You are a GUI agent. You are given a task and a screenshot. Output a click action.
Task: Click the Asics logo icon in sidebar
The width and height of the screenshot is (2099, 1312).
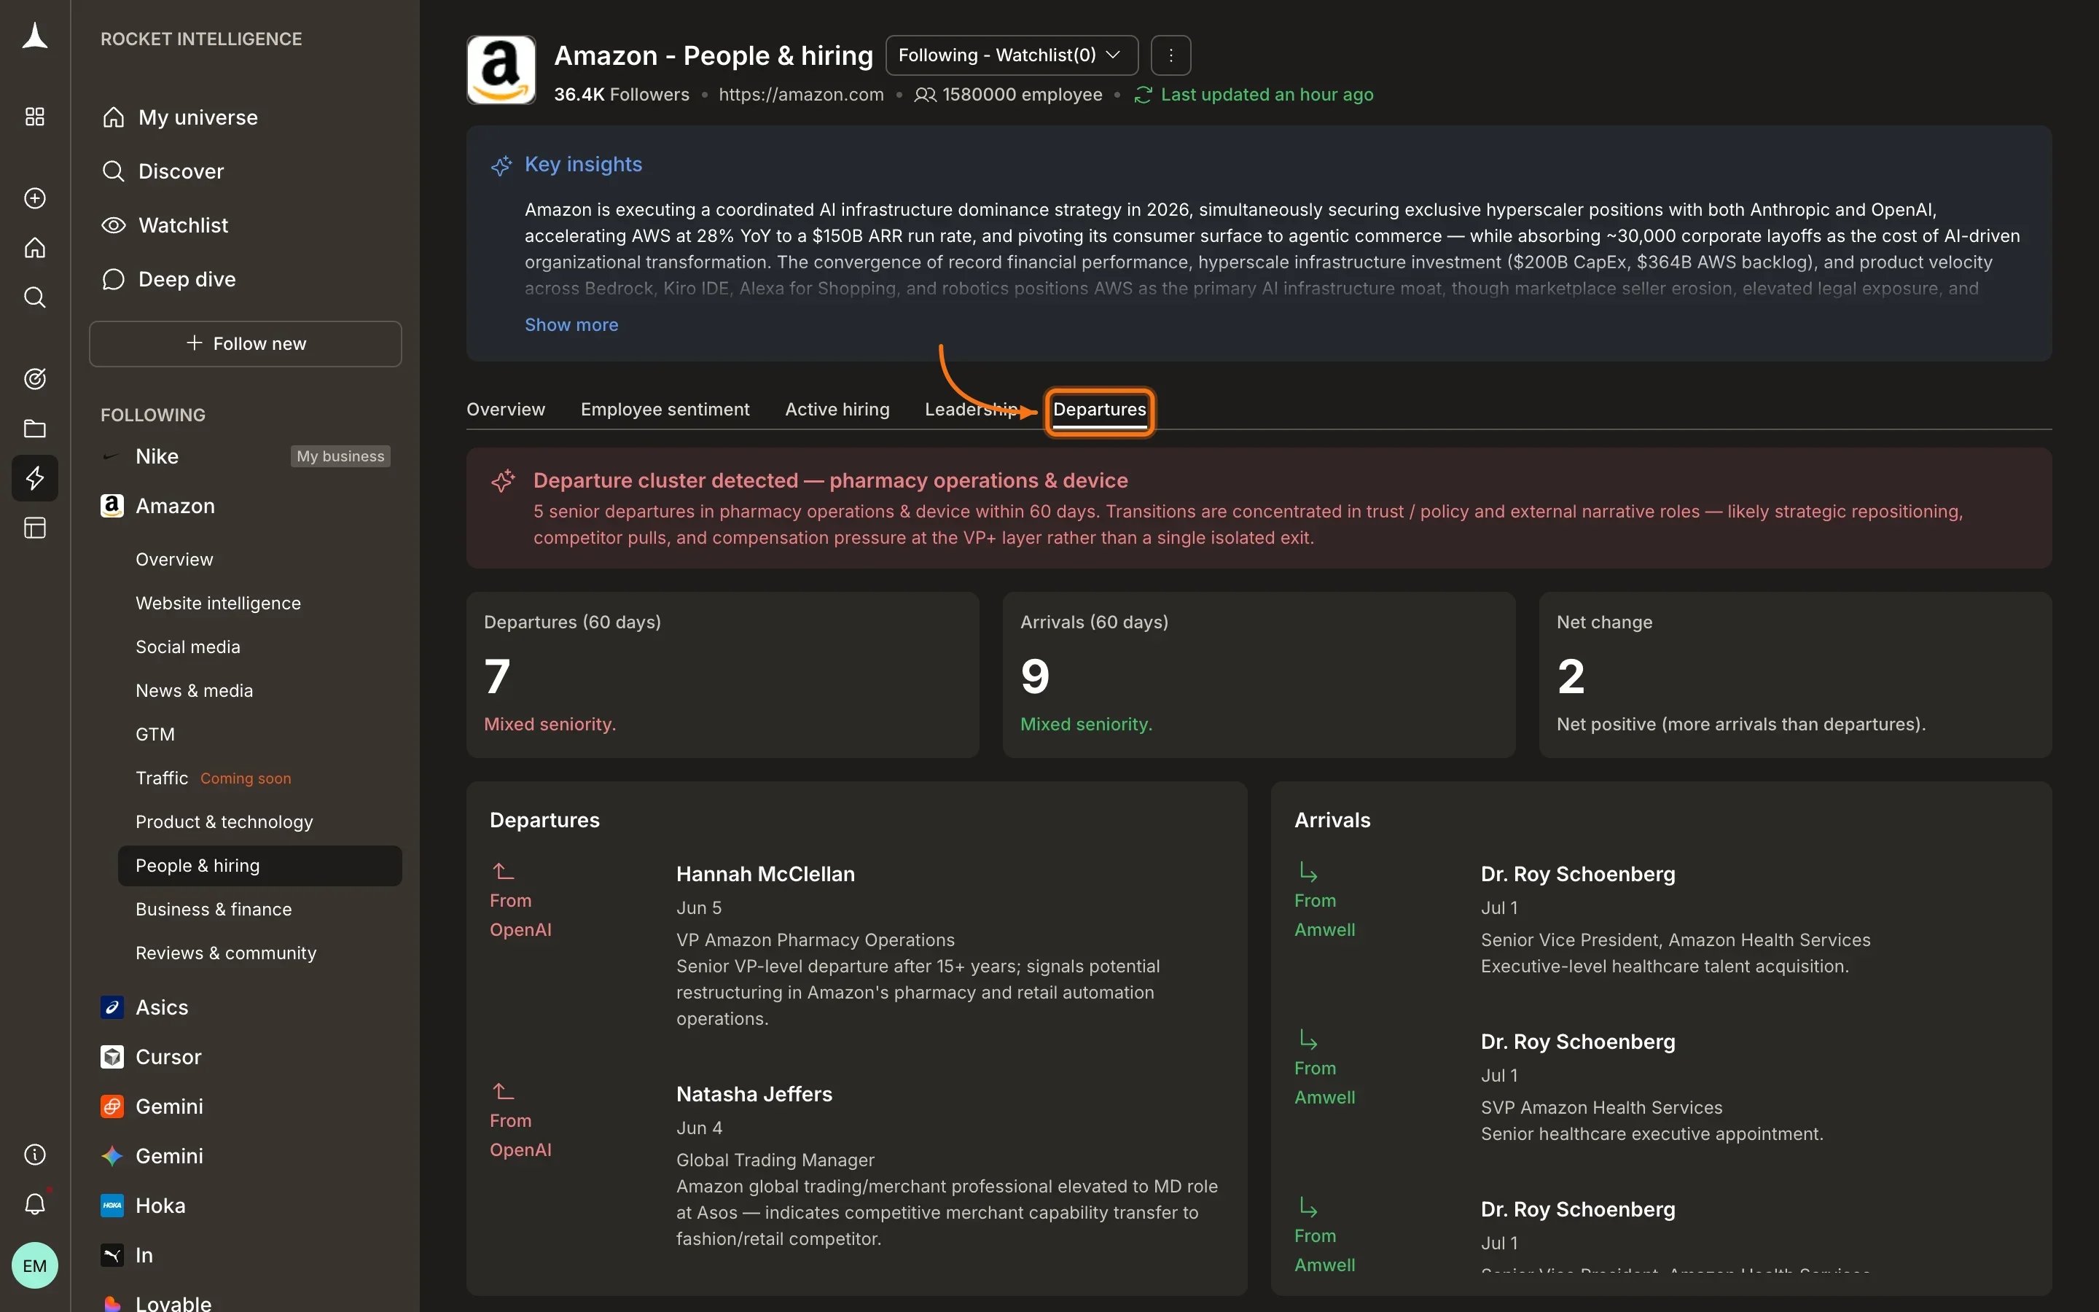pos(112,1007)
